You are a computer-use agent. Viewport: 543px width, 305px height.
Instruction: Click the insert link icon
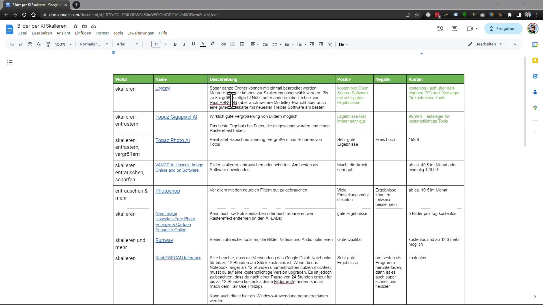click(223, 44)
